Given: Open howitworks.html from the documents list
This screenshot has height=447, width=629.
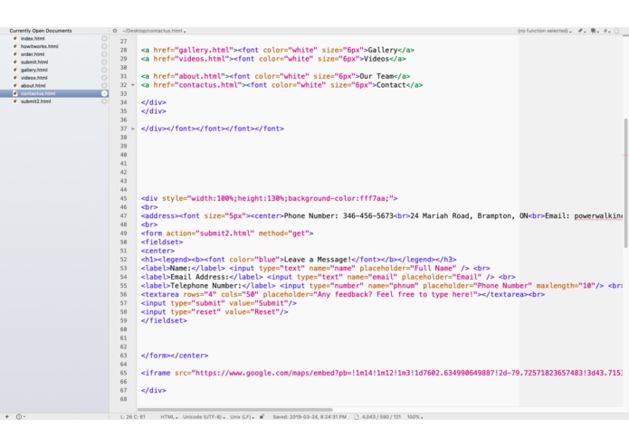Looking at the screenshot, I should tap(39, 46).
